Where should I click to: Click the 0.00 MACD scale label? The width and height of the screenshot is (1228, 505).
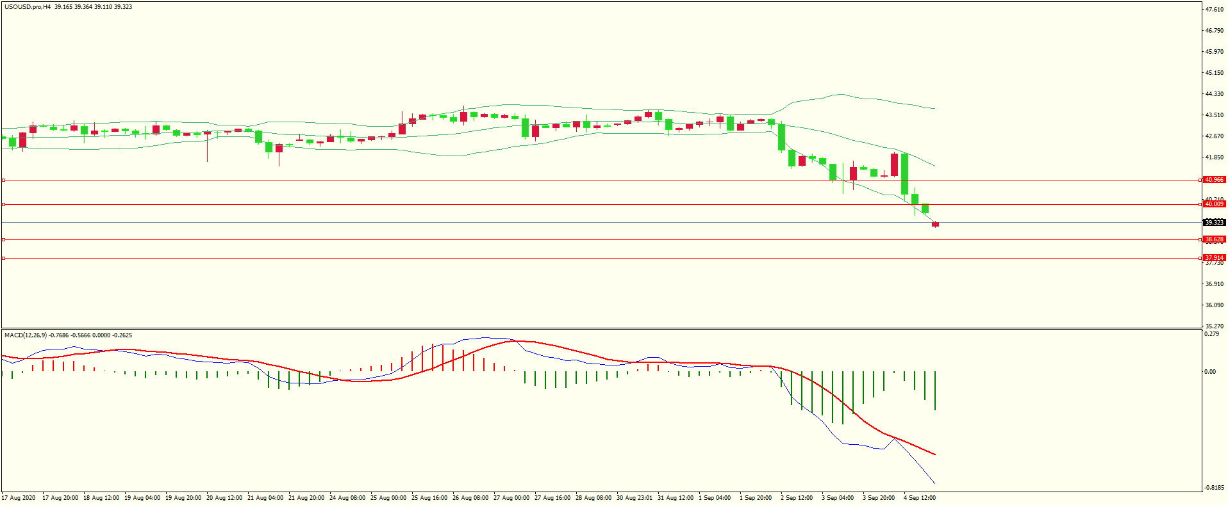pos(1210,372)
